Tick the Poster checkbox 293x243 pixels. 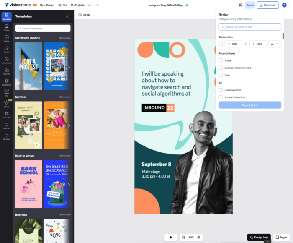click(x=221, y=60)
